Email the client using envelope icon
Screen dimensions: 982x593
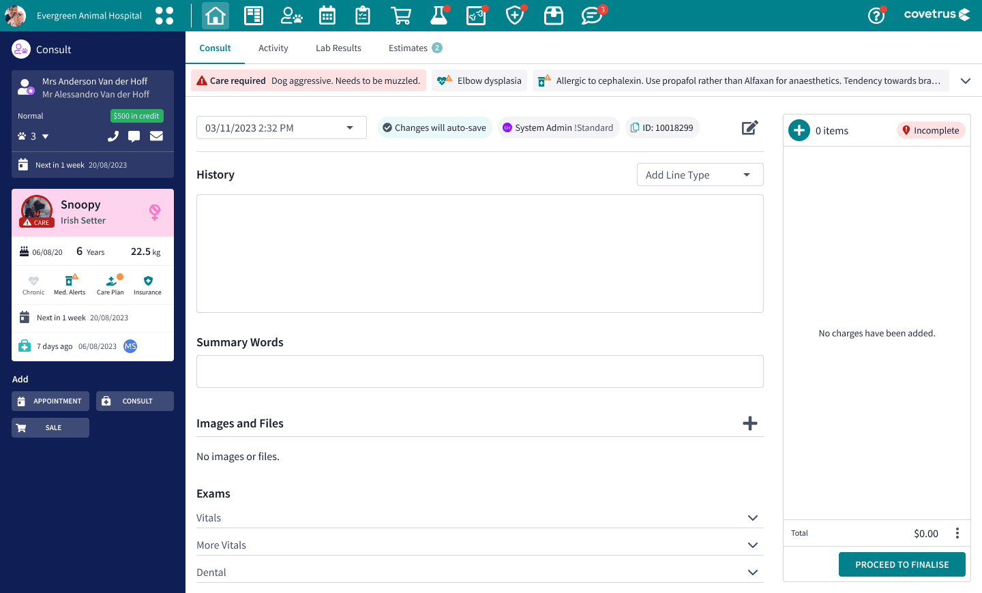(156, 136)
